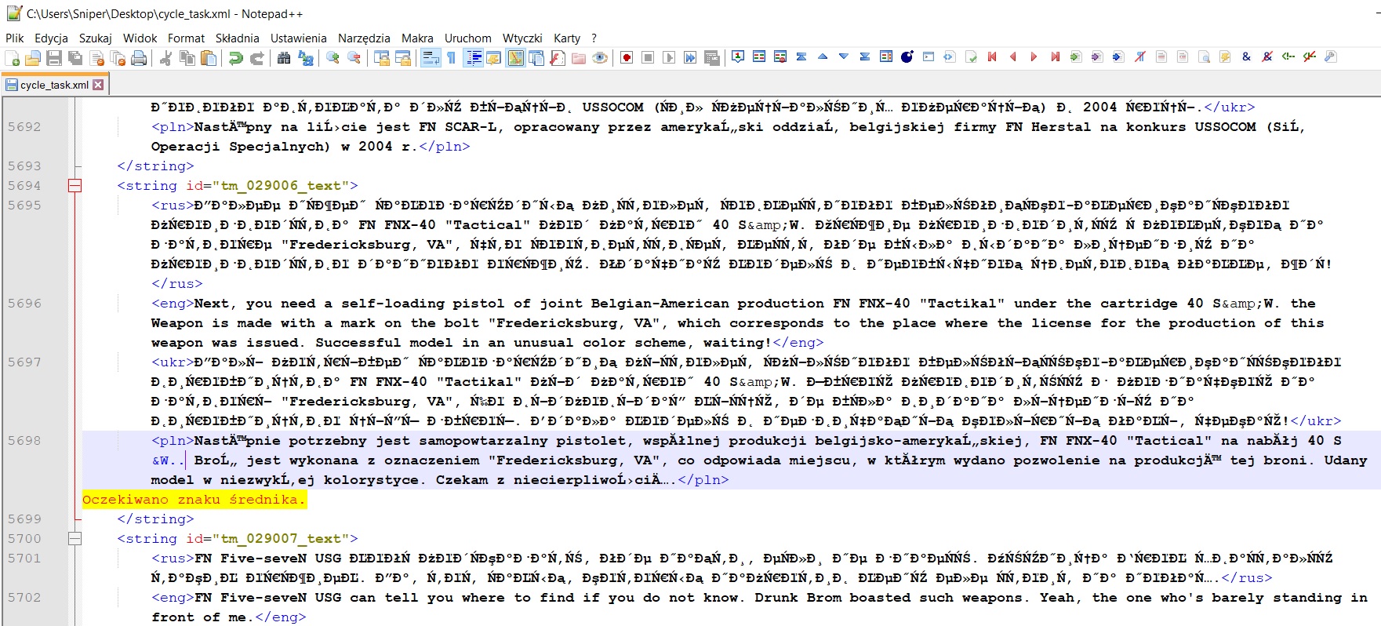Click the crossed-out XML comment icon
Screen dimensions: 1381x626
click(1310, 56)
